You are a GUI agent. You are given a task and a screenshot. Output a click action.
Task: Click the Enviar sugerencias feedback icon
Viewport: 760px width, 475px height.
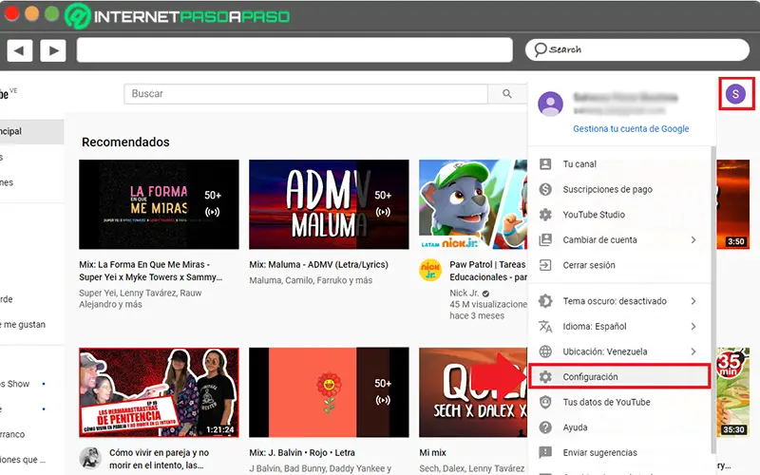pyautogui.click(x=545, y=452)
